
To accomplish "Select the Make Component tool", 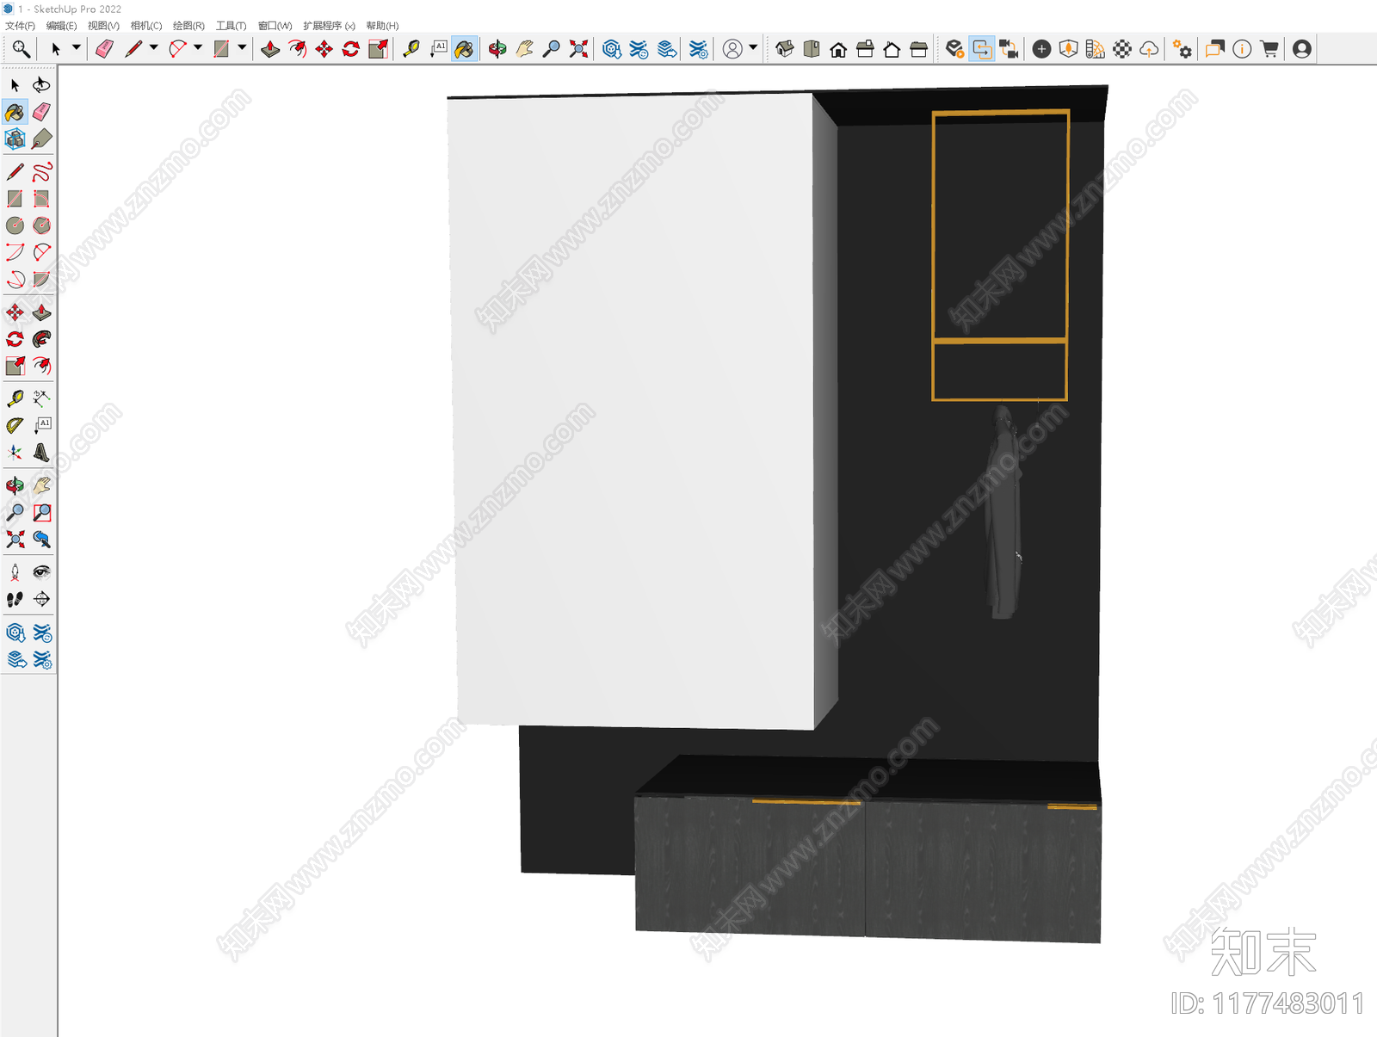I will 15,139.
